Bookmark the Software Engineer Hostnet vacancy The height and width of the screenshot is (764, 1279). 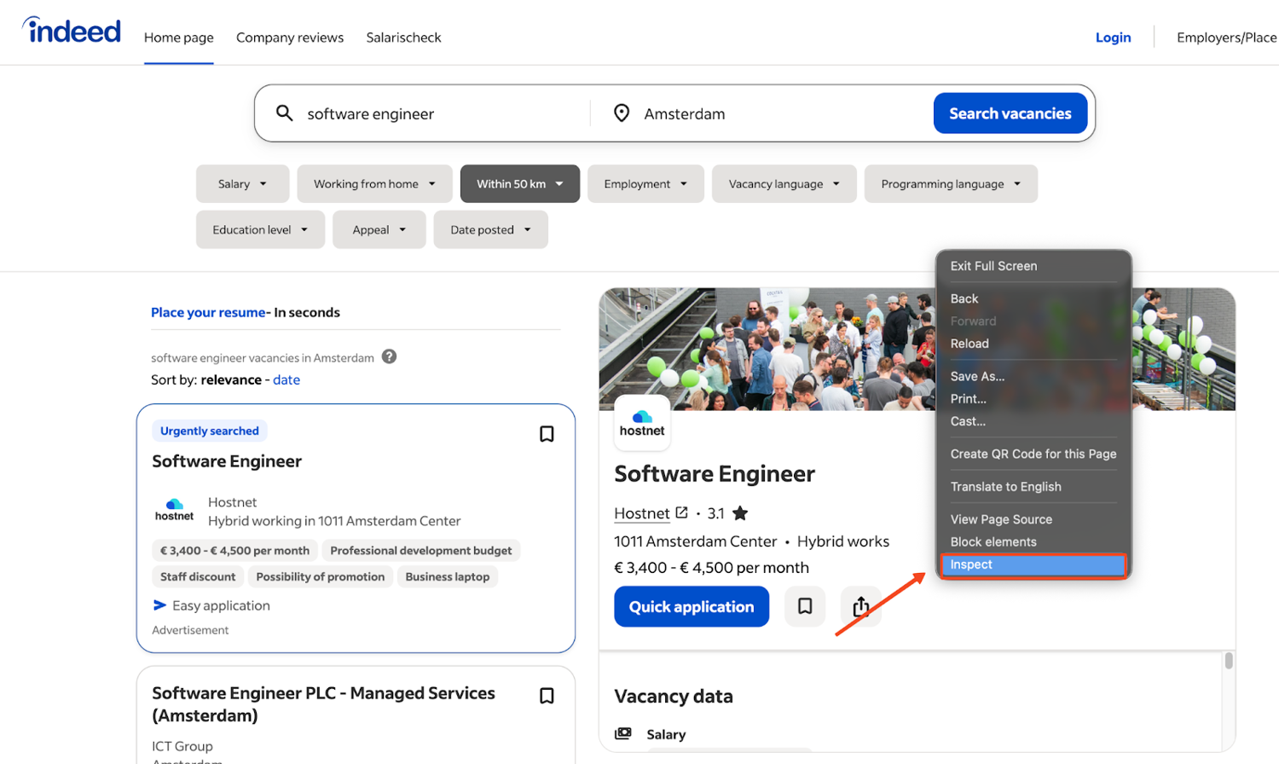[x=547, y=434]
